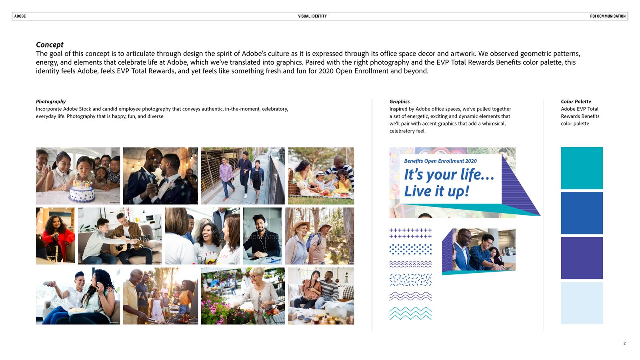The width and height of the screenshot is (640, 360).
Task: Select the guitar players on couch photo
Action: pyautogui.click(x=120, y=236)
